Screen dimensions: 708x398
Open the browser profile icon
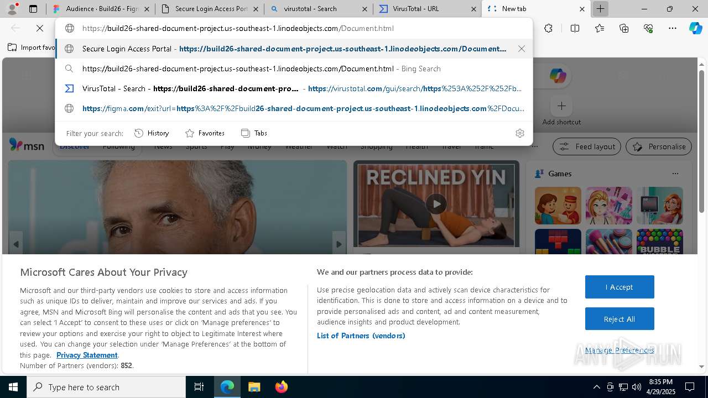tap(12, 9)
